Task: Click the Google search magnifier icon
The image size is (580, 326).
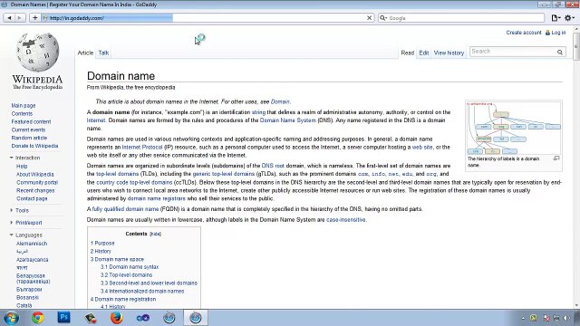Action: [382, 18]
